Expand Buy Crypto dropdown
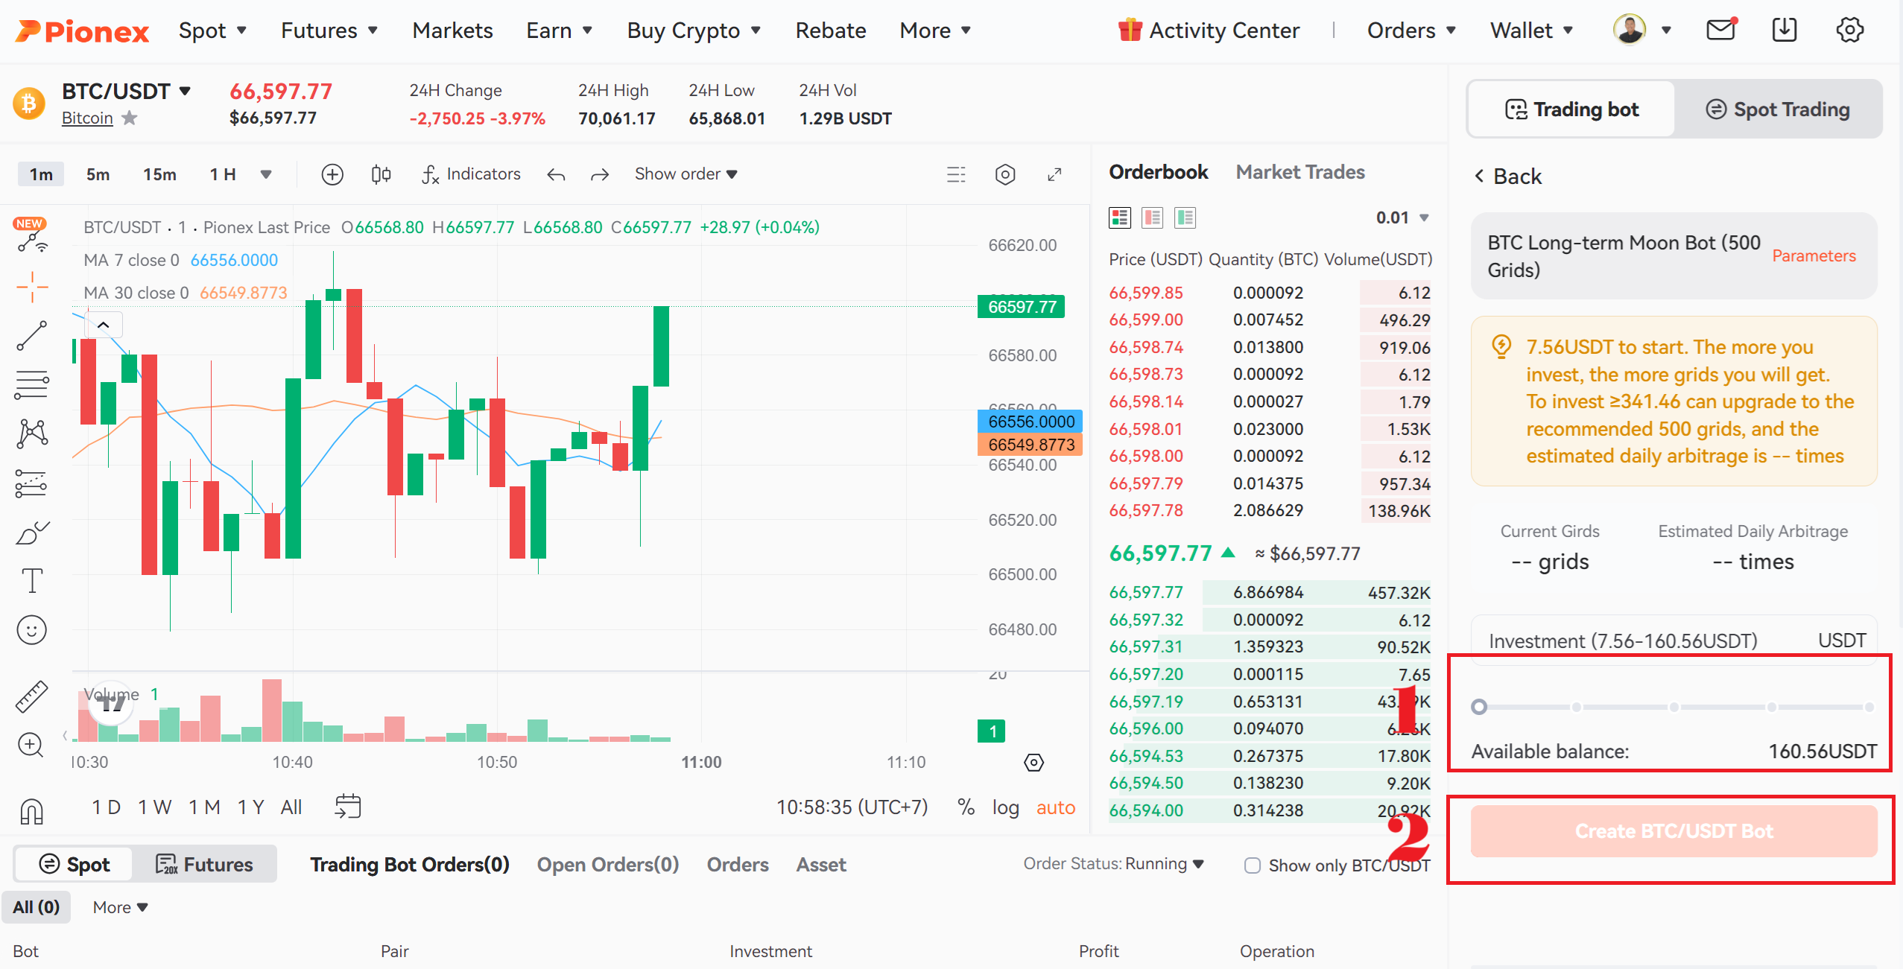Screen dimensions: 1903x969 pyautogui.click(x=694, y=31)
